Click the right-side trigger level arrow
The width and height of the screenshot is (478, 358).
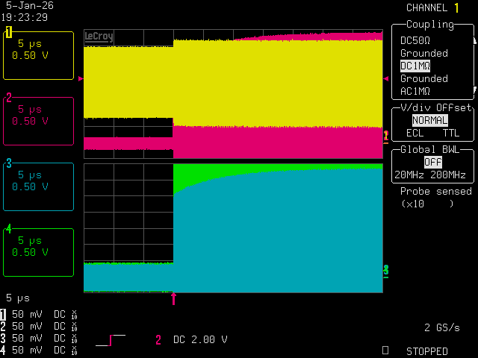click(385, 78)
